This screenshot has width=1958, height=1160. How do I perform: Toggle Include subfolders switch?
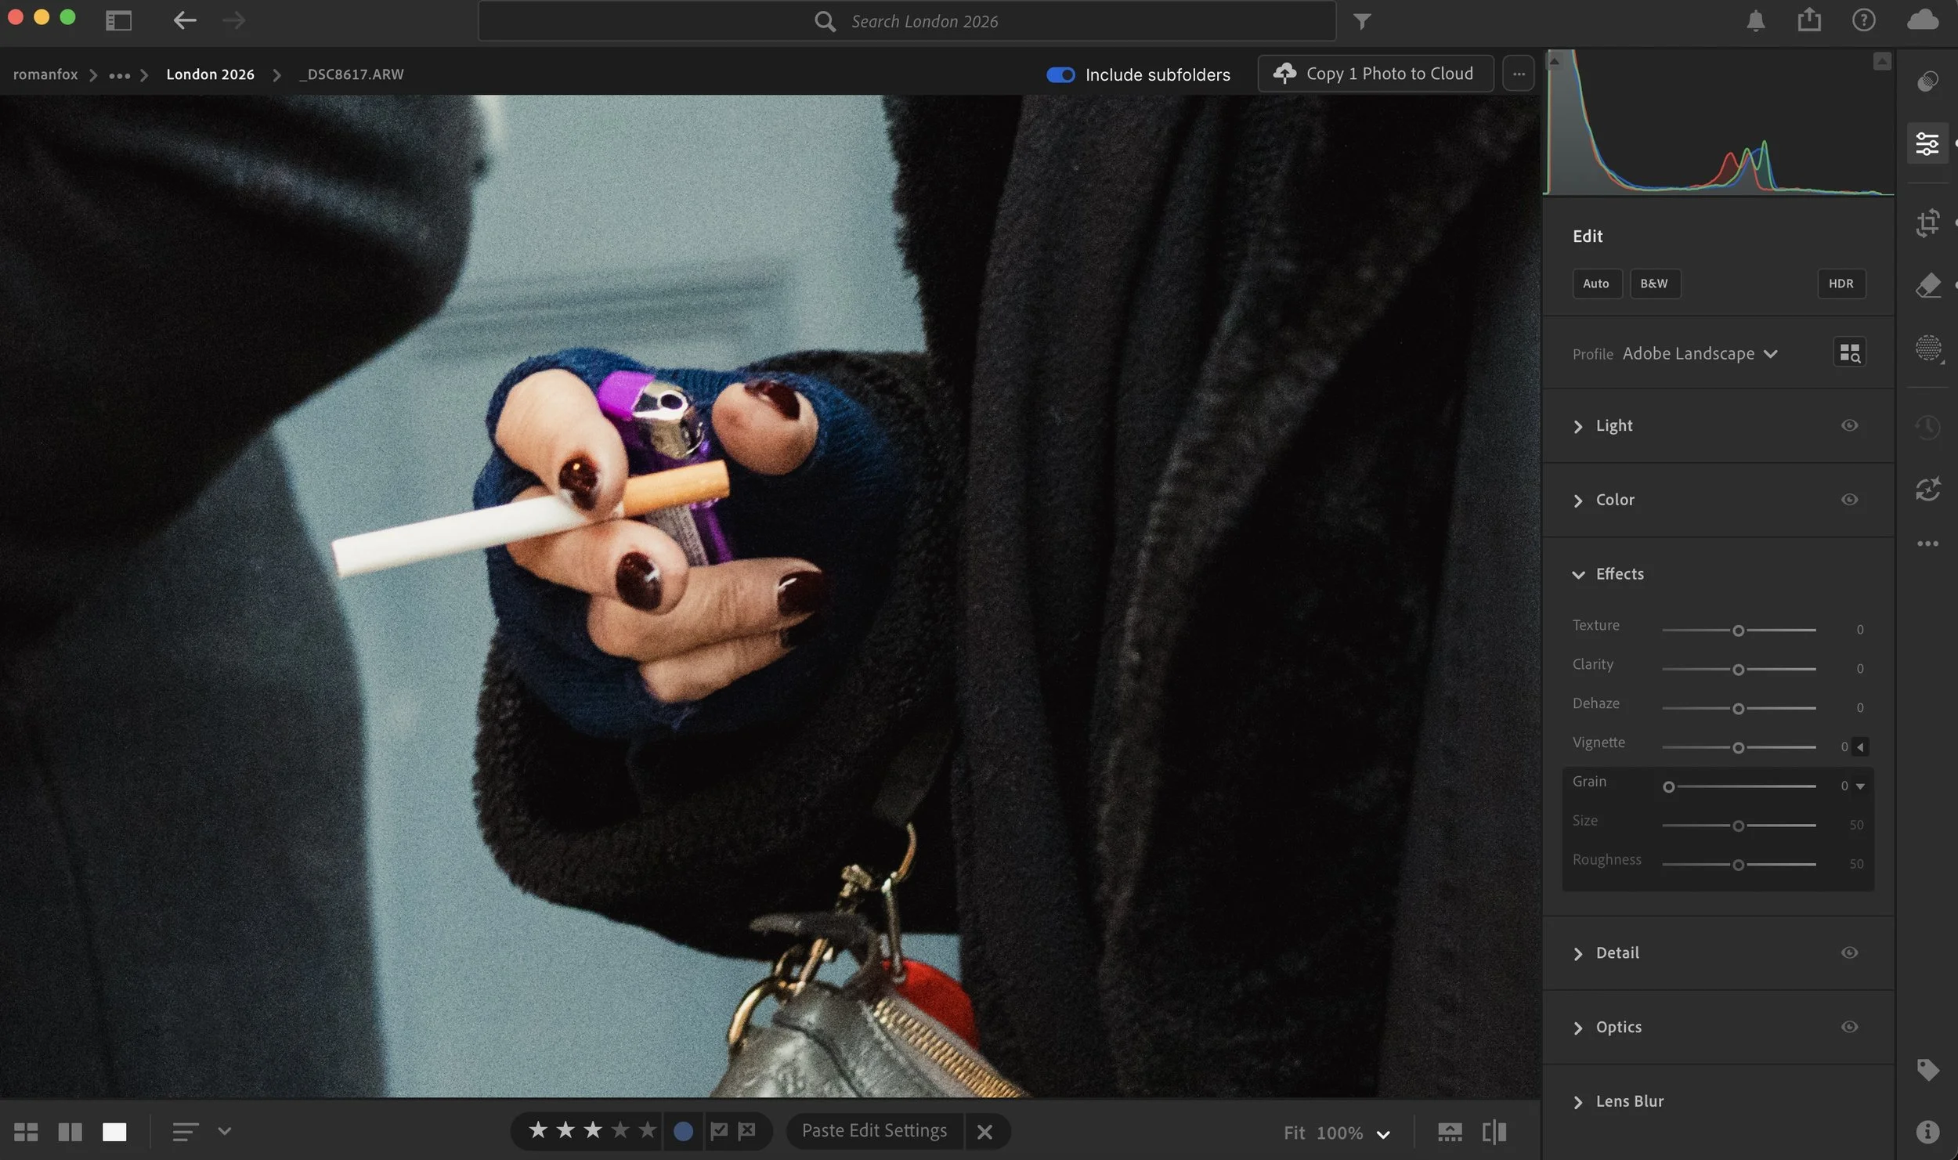point(1060,74)
